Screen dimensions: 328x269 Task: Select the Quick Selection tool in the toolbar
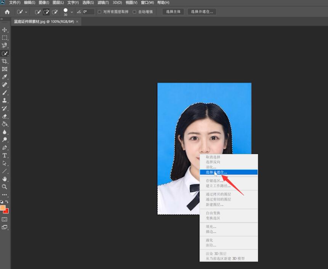[x=5, y=53]
